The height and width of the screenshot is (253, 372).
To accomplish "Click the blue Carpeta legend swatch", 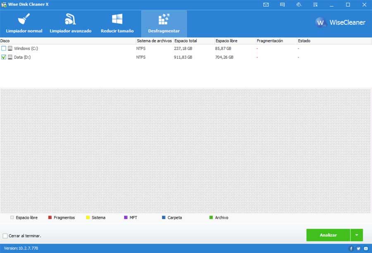I will (164, 217).
